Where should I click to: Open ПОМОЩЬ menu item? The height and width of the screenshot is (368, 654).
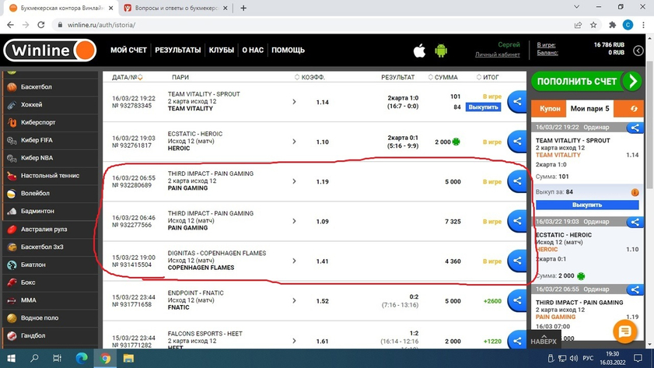(x=289, y=50)
